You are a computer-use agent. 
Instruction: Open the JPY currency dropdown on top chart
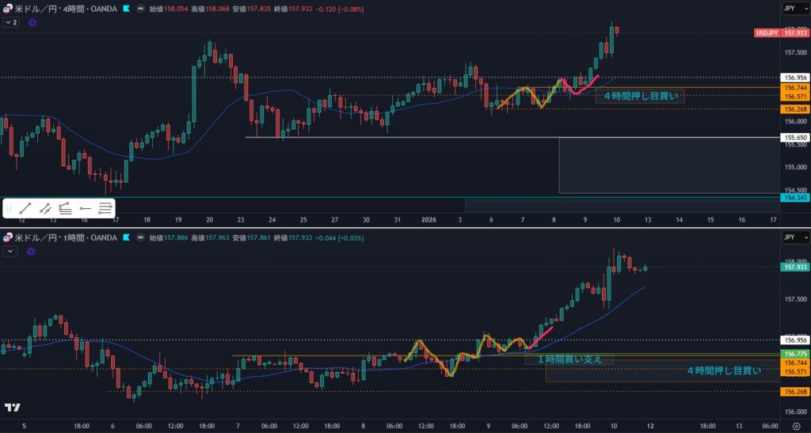(x=789, y=8)
